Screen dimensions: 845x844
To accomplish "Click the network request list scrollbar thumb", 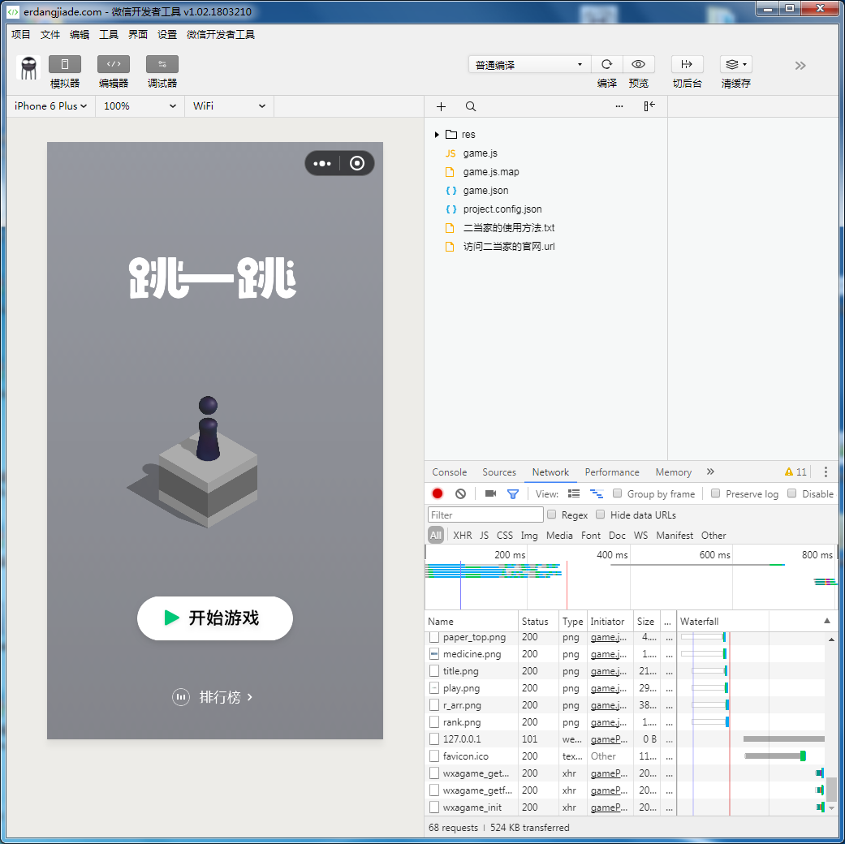I will pos(831,789).
